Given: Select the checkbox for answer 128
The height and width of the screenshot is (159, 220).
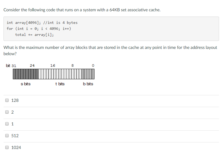Looking at the screenshot, I should coord(7,100).
